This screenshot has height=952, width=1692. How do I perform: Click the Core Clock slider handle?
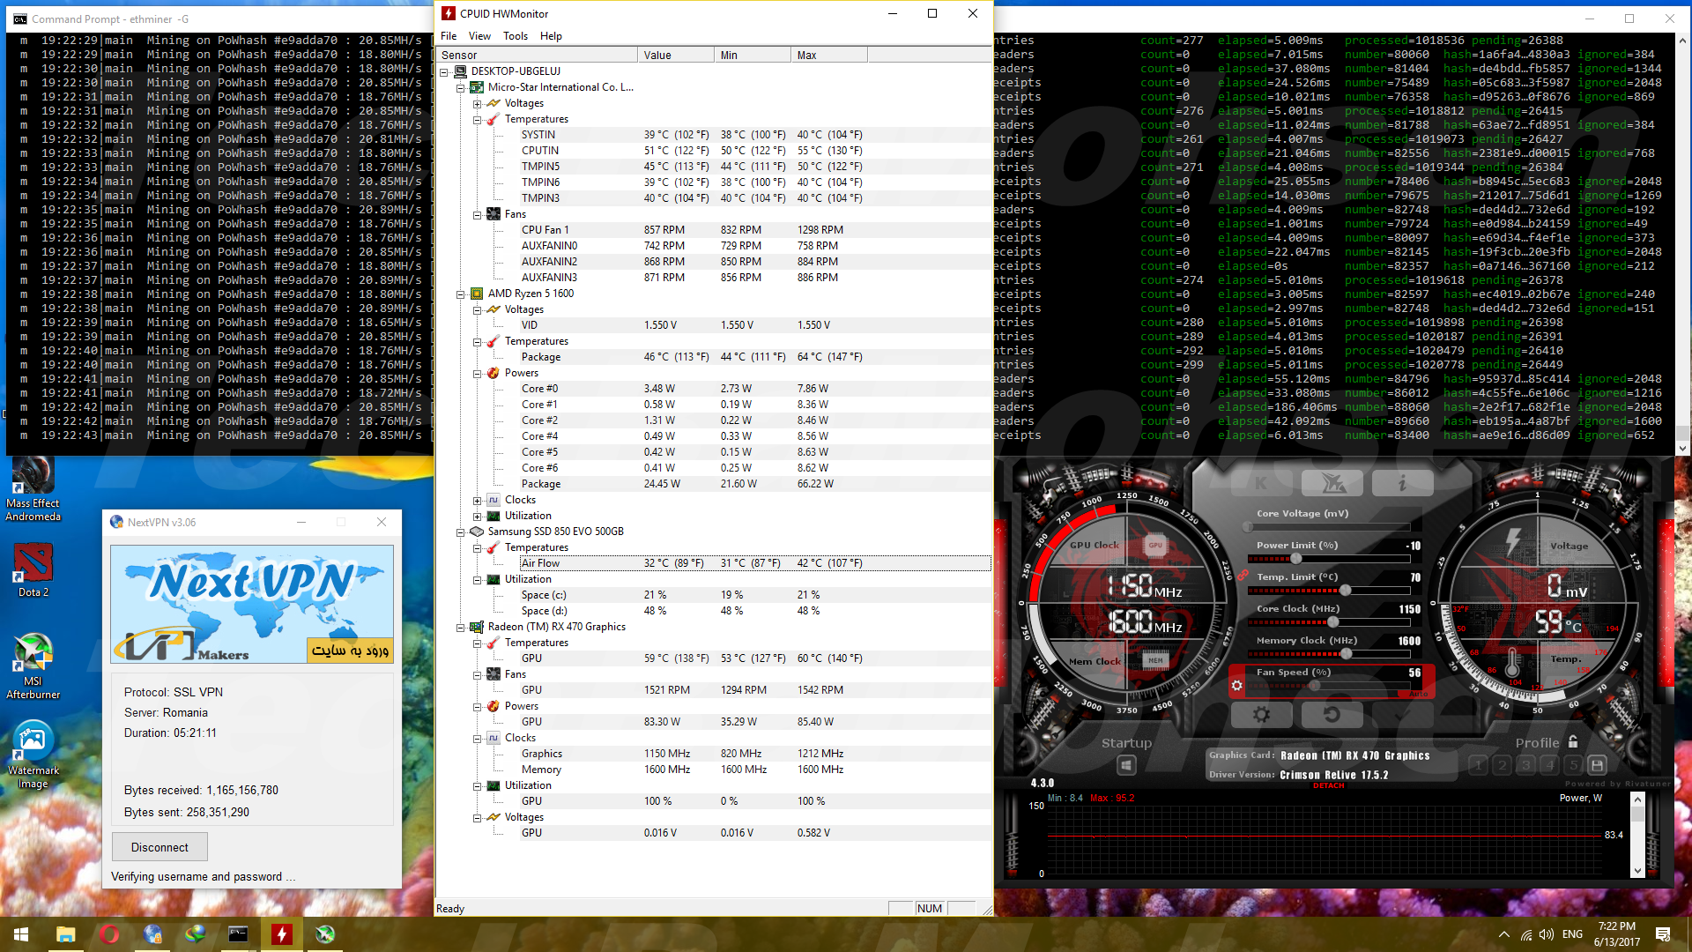(1333, 622)
